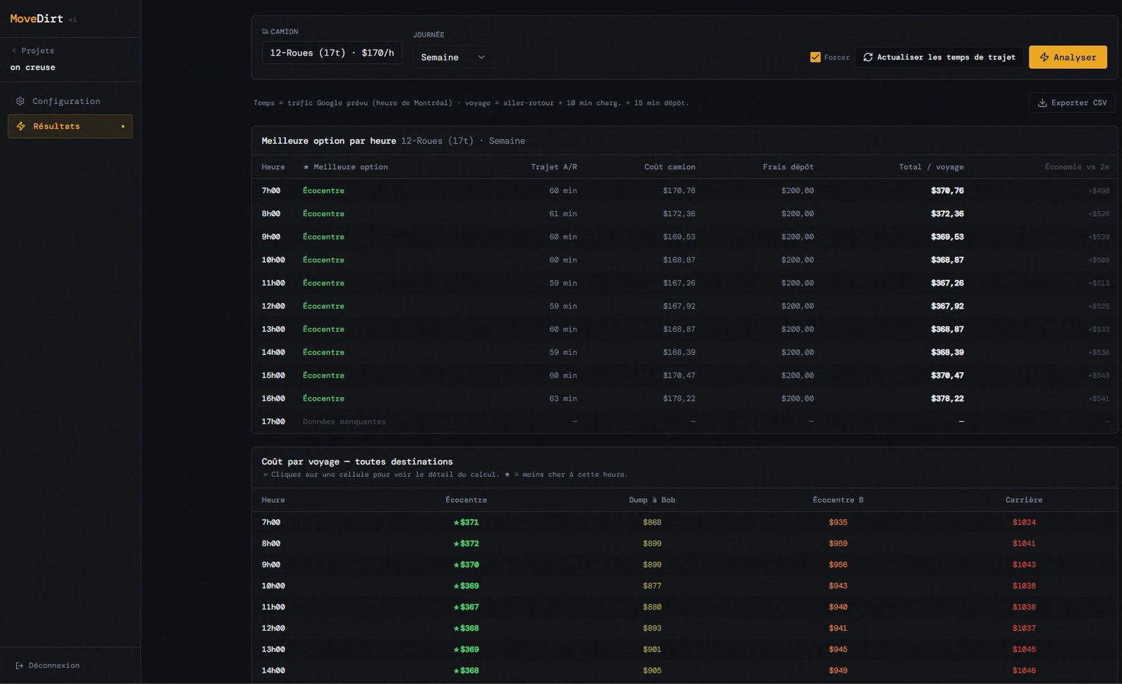Click the 'Données manquantes' entry at 17h00
Viewport: 1122px width, 684px height.
[344, 422]
